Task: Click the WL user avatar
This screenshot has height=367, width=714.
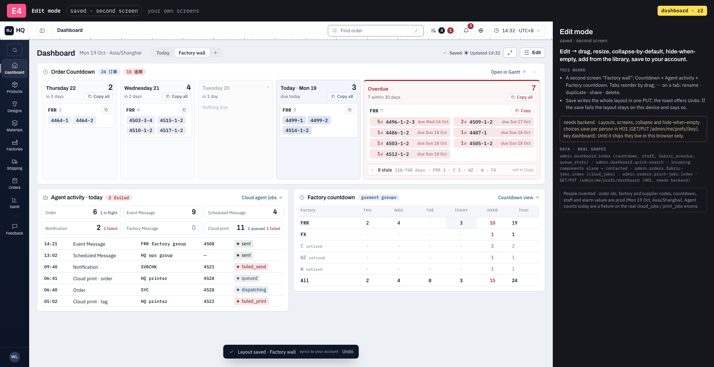Action: pos(15,357)
